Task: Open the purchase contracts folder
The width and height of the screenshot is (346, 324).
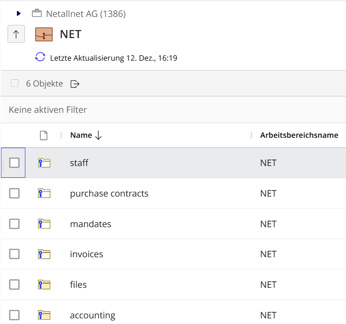Action: pos(109,193)
